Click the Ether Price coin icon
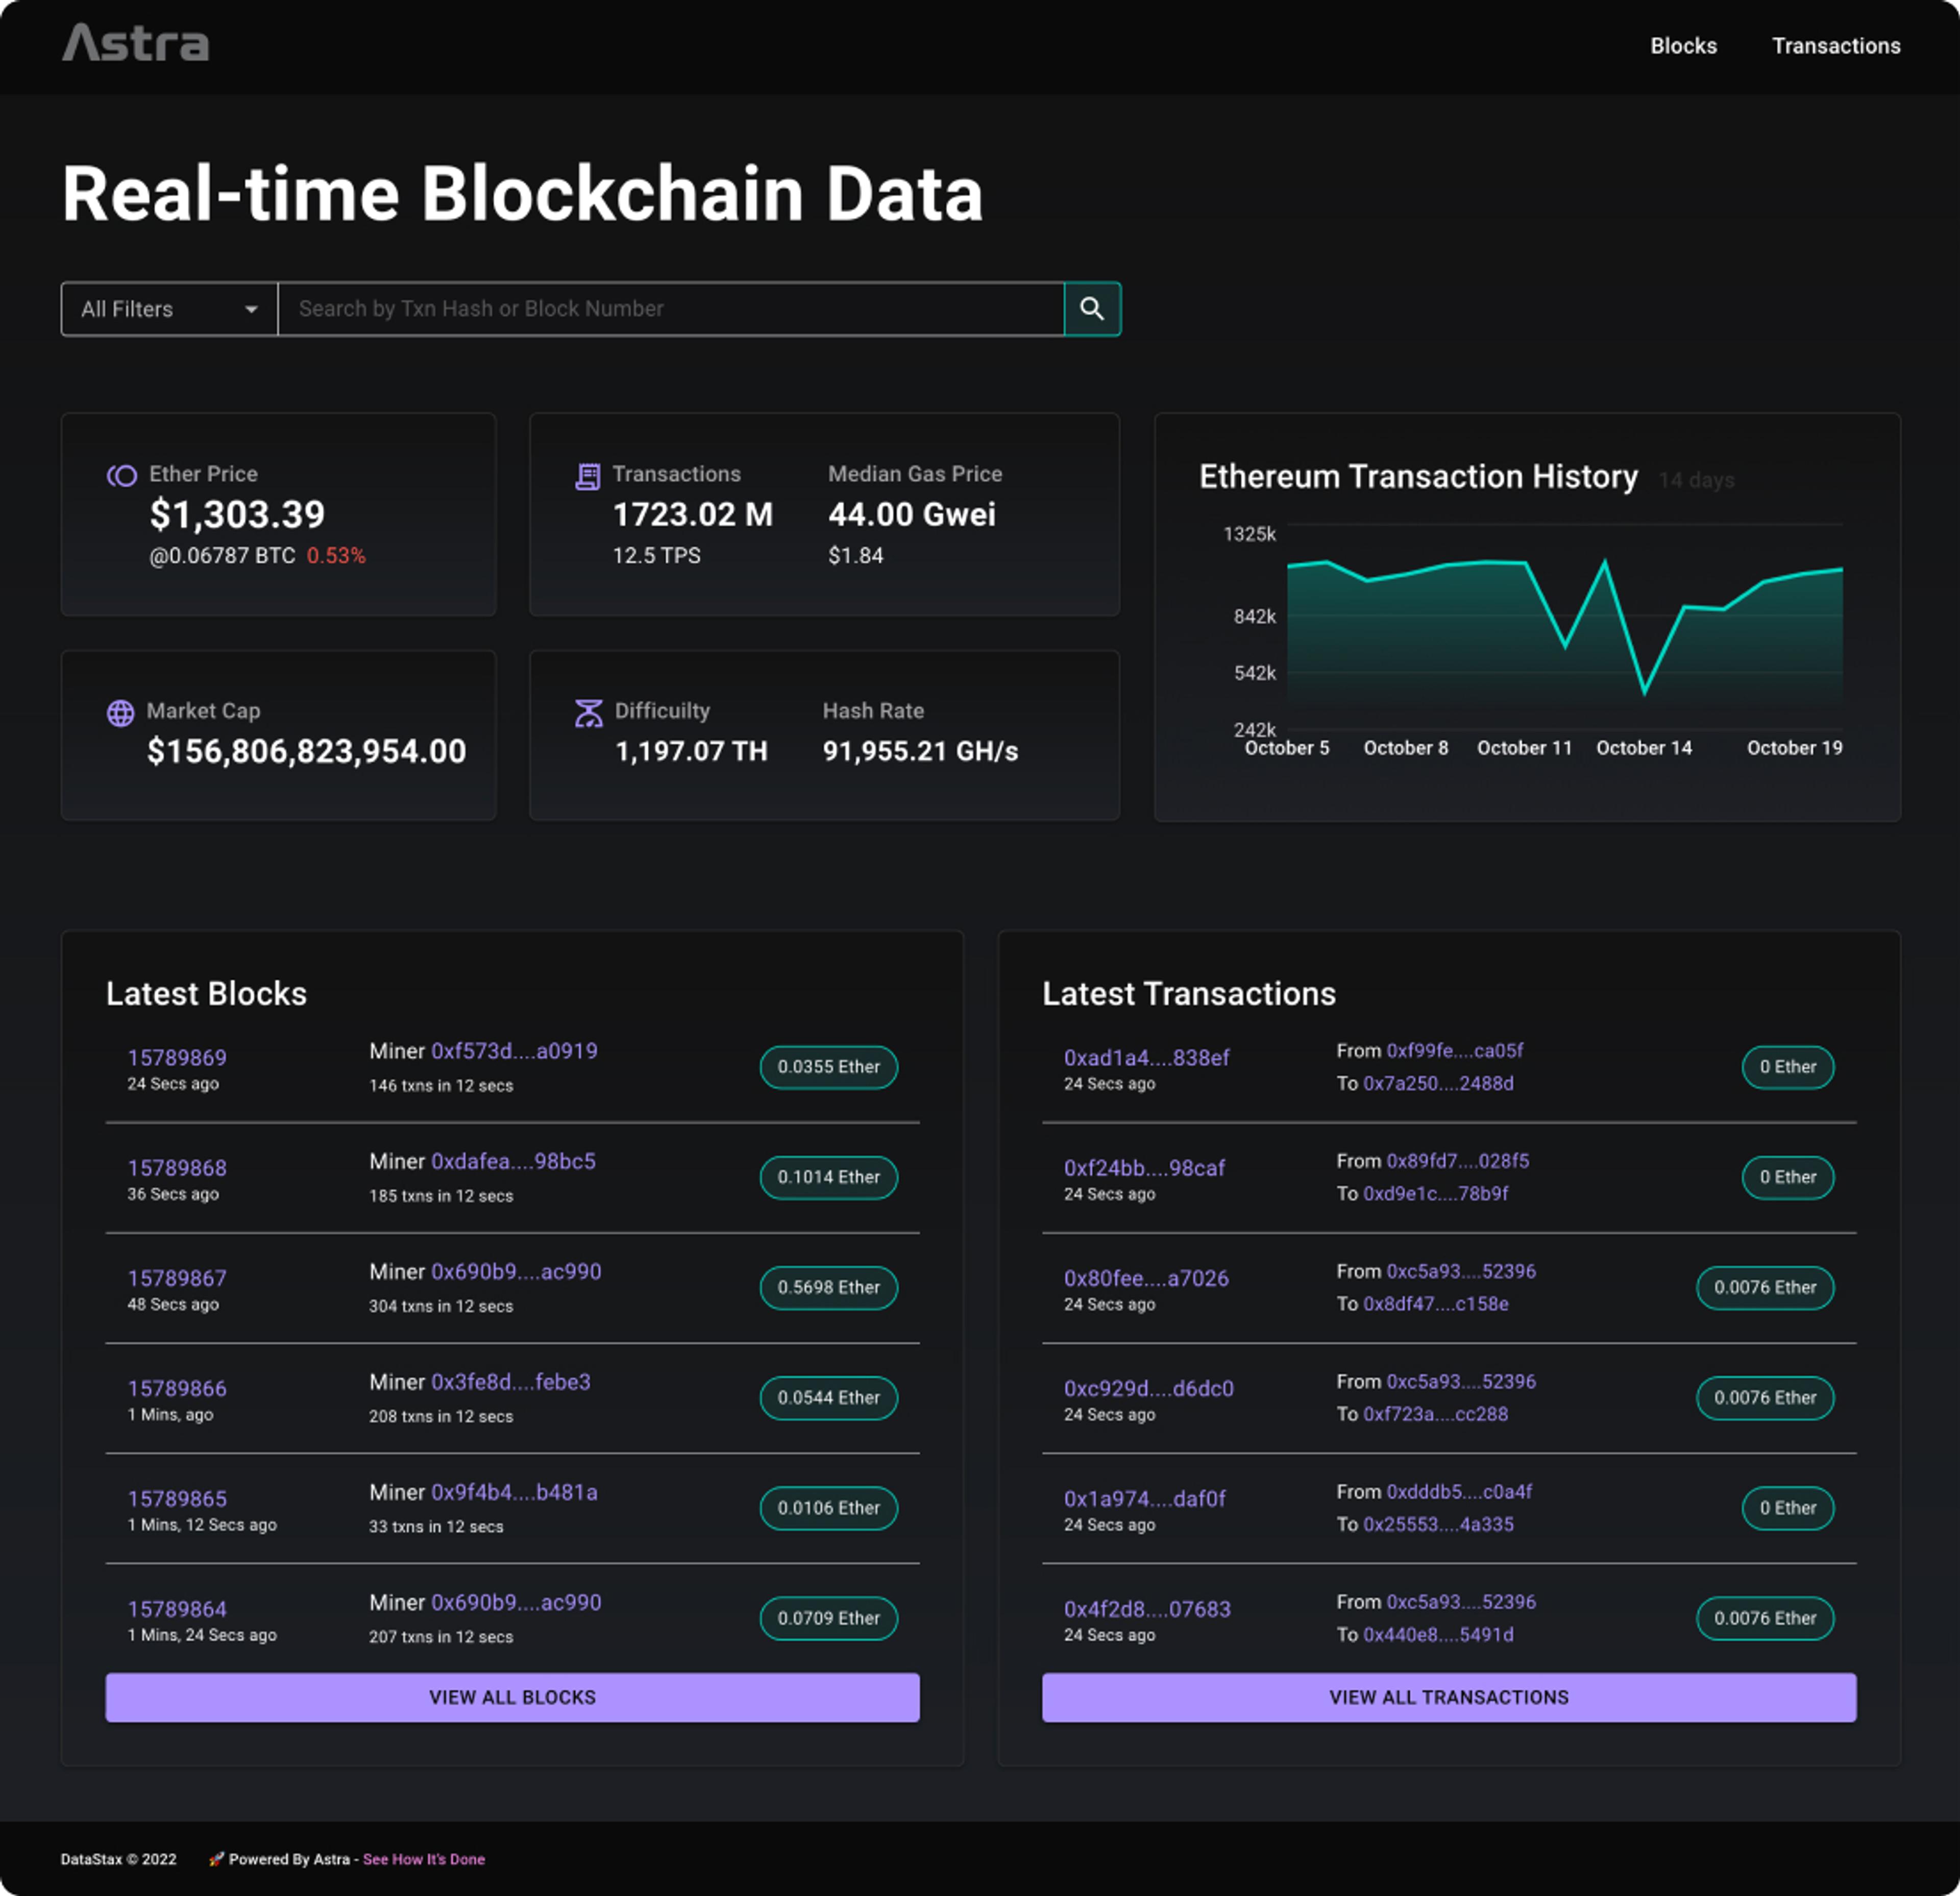The height and width of the screenshot is (1896, 1960). [x=122, y=475]
